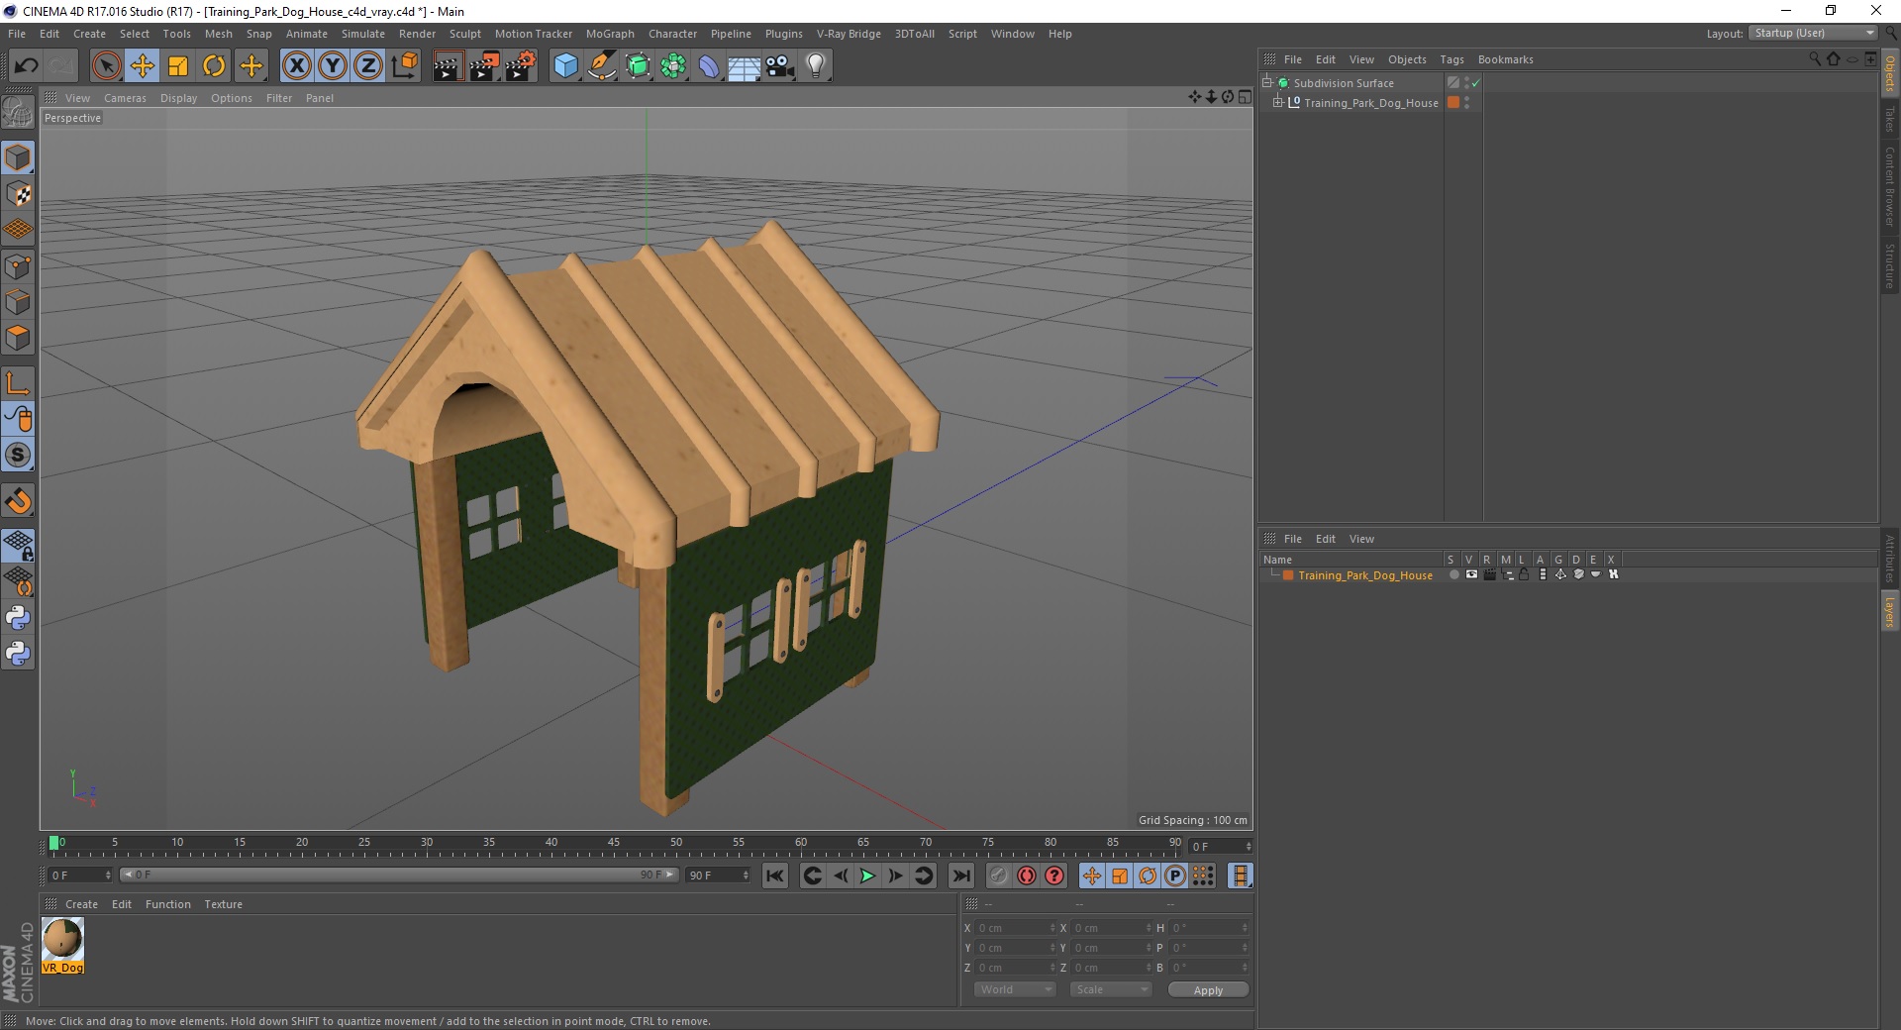Image resolution: width=1901 pixels, height=1030 pixels.
Task: Step the end frame 90 F spinner
Action: tap(746, 875)
